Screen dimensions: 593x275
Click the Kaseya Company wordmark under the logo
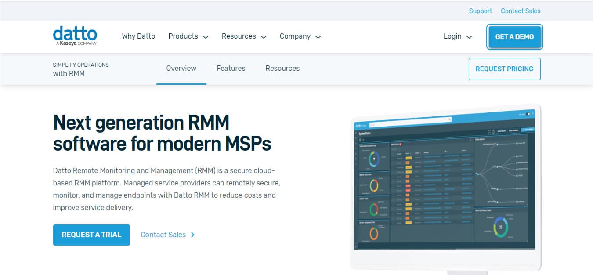75,43
